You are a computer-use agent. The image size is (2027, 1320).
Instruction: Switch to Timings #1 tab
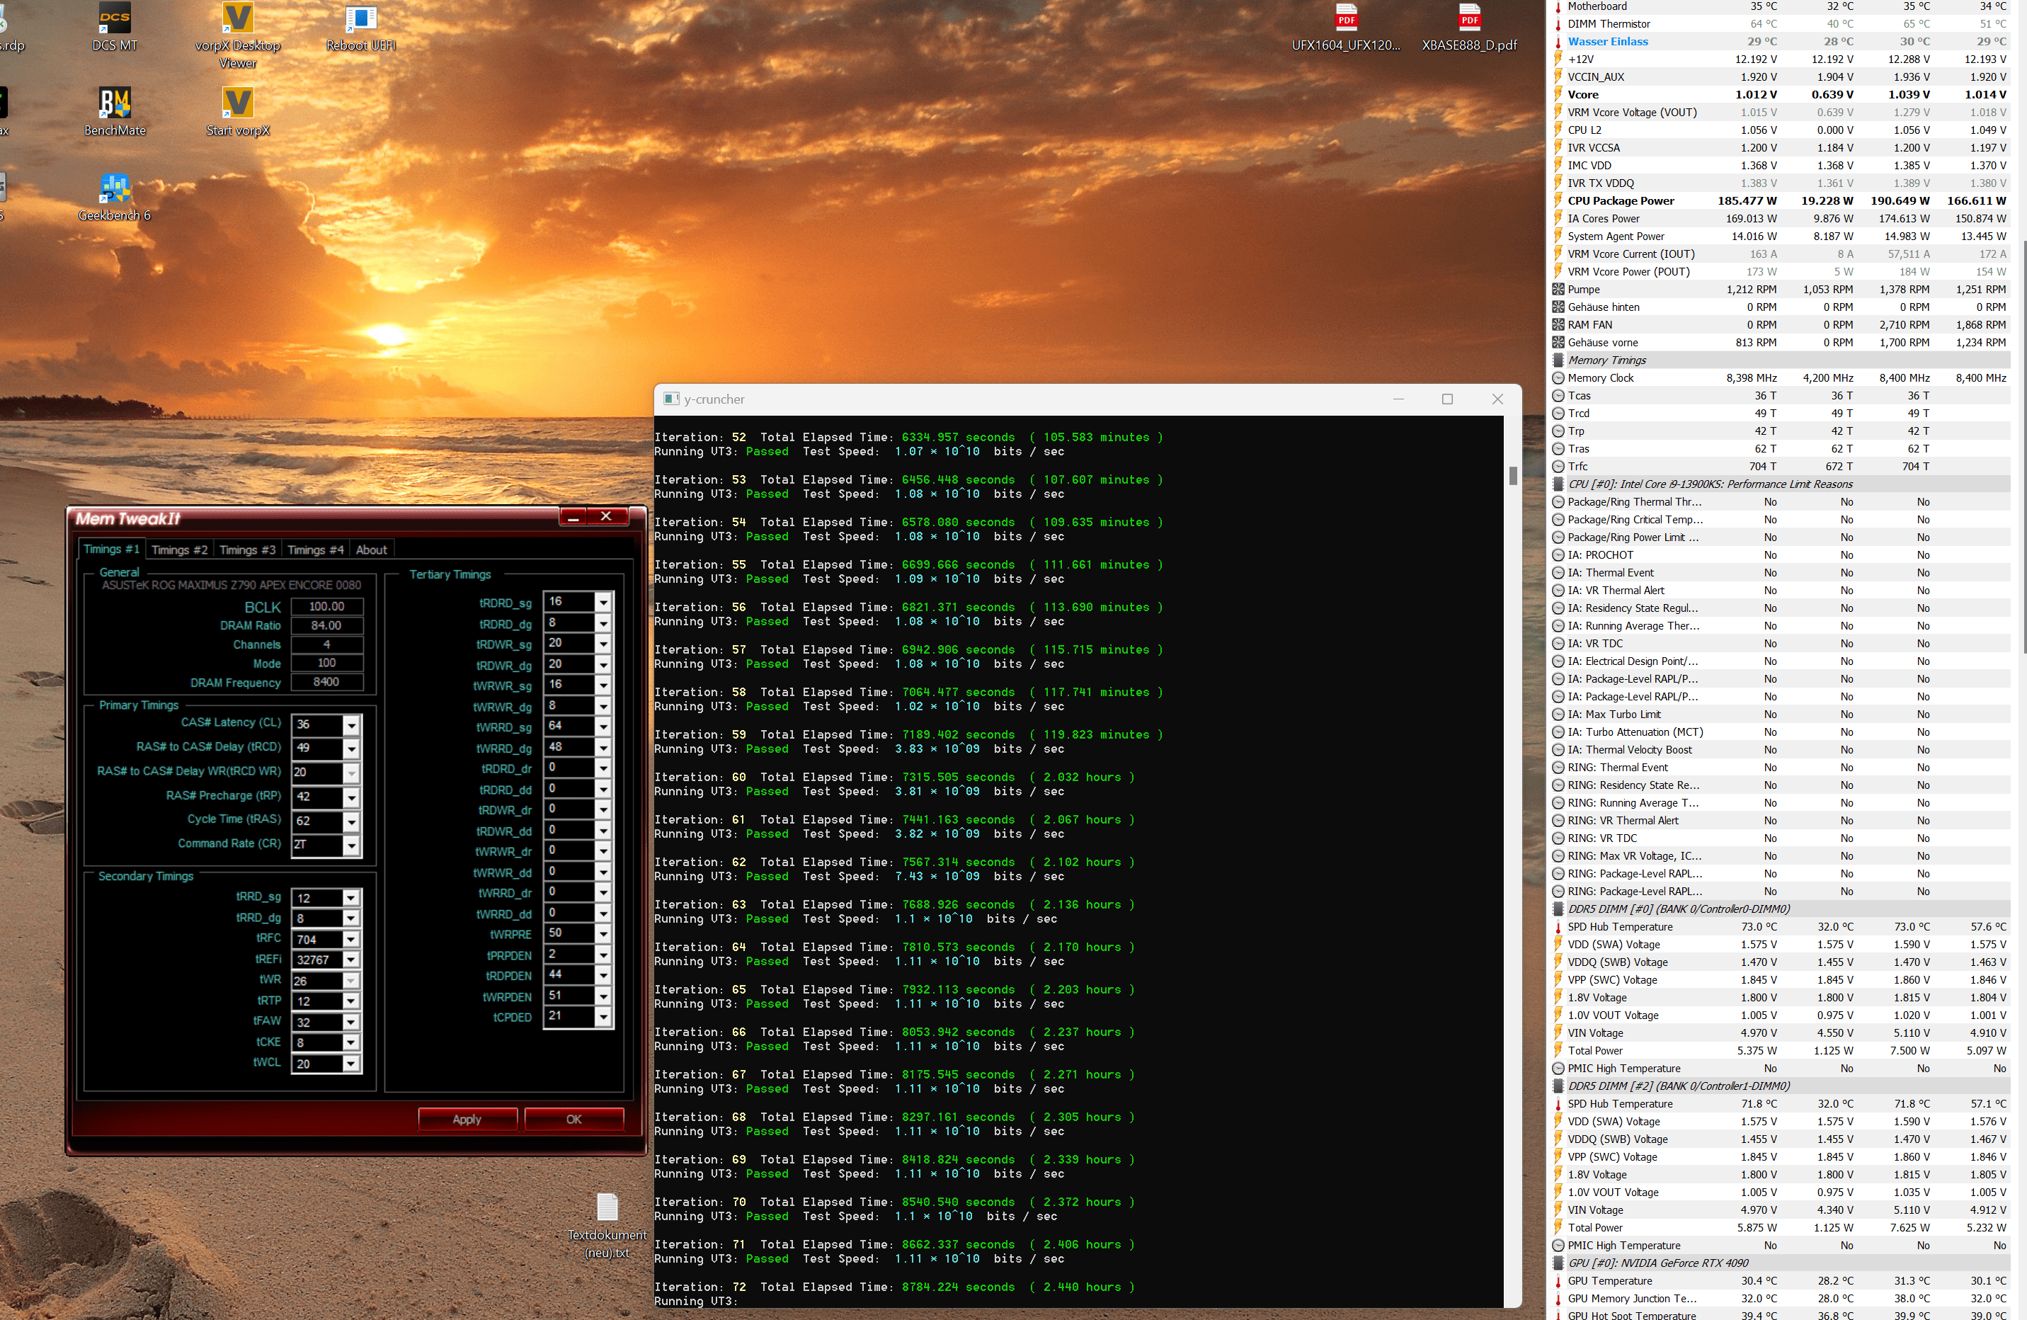click(110, 550)
